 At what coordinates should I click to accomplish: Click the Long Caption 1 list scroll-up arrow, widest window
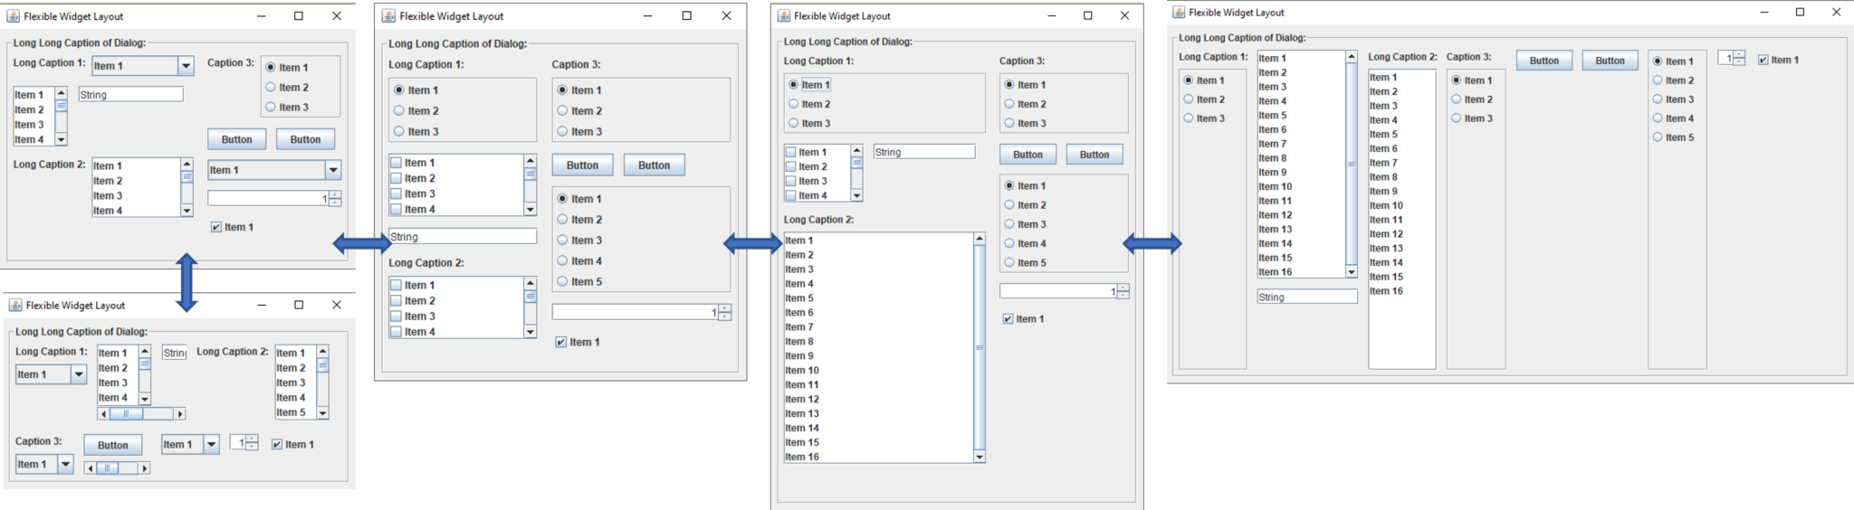pos(1352,57)
